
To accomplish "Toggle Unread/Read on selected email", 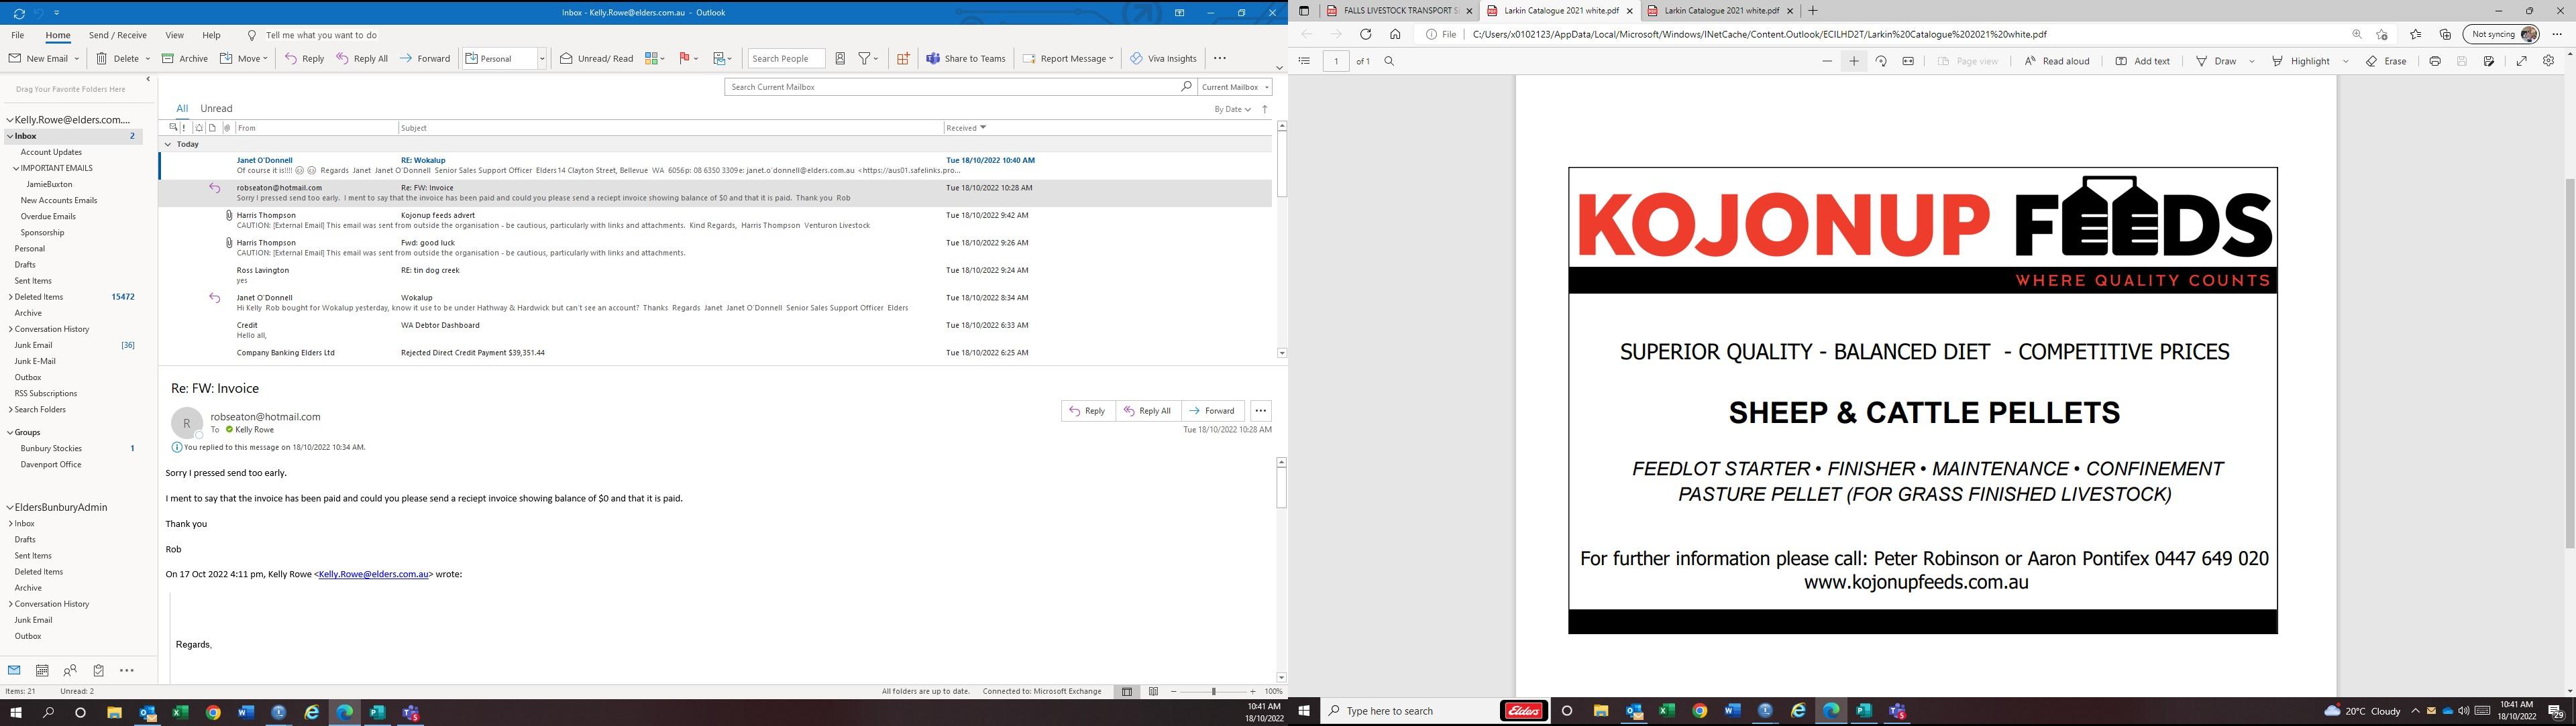I will click(x=597, y=59).
